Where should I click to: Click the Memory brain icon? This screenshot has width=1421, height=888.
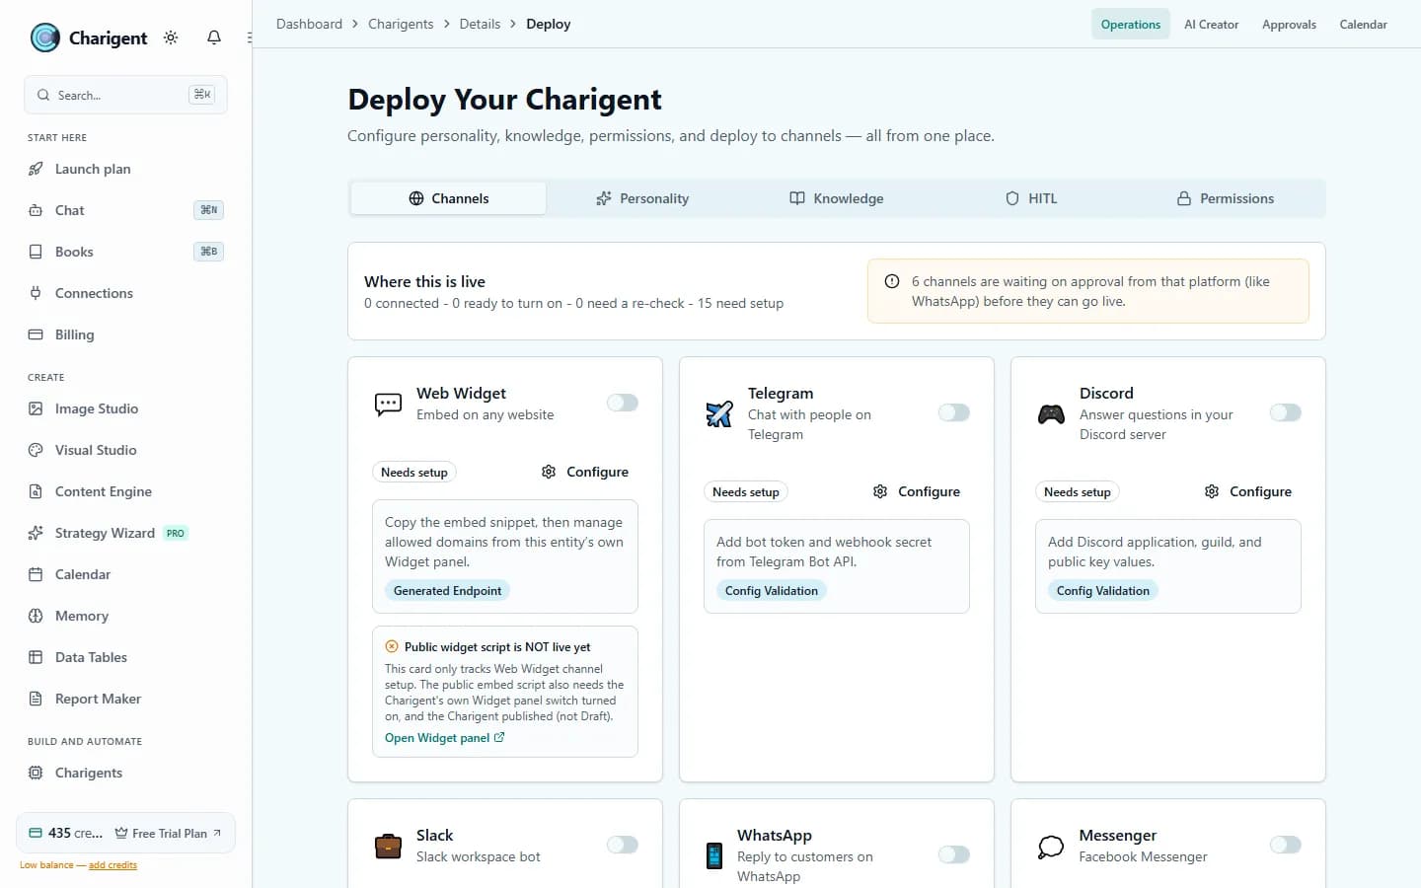point(36,616)
